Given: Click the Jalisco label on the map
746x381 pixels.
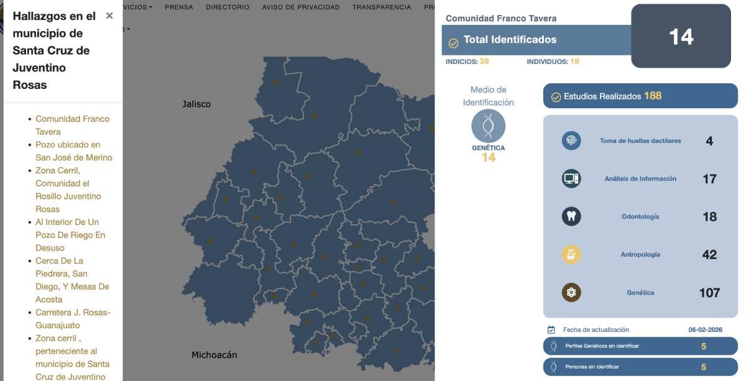Looking at the screenshot, I should click(196, 104).
